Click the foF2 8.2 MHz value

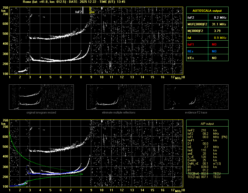click(220, 18)
